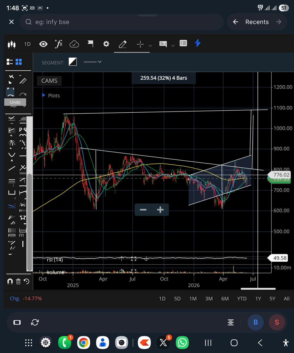Select the vertical line drawing tool
Screen dimensions: 294x353
pos(23,244)
